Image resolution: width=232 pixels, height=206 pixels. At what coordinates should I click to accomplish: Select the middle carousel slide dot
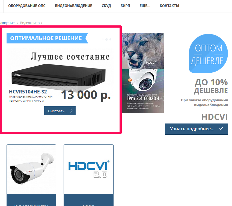click(x=106, y=39)
